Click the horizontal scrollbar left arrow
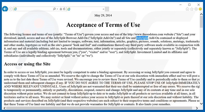This screenshot has height=112, width=205. pos(5,108)
